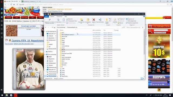Screen dimensions: 173x97
Task: Expand Видео under Этот компьютер
Action: [46, 57]
